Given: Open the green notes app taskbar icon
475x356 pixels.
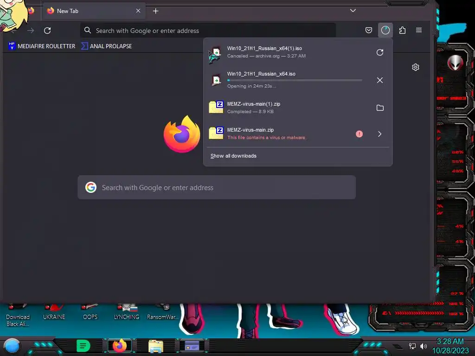Looking at the screenshot, I should [x=83, y=346].
